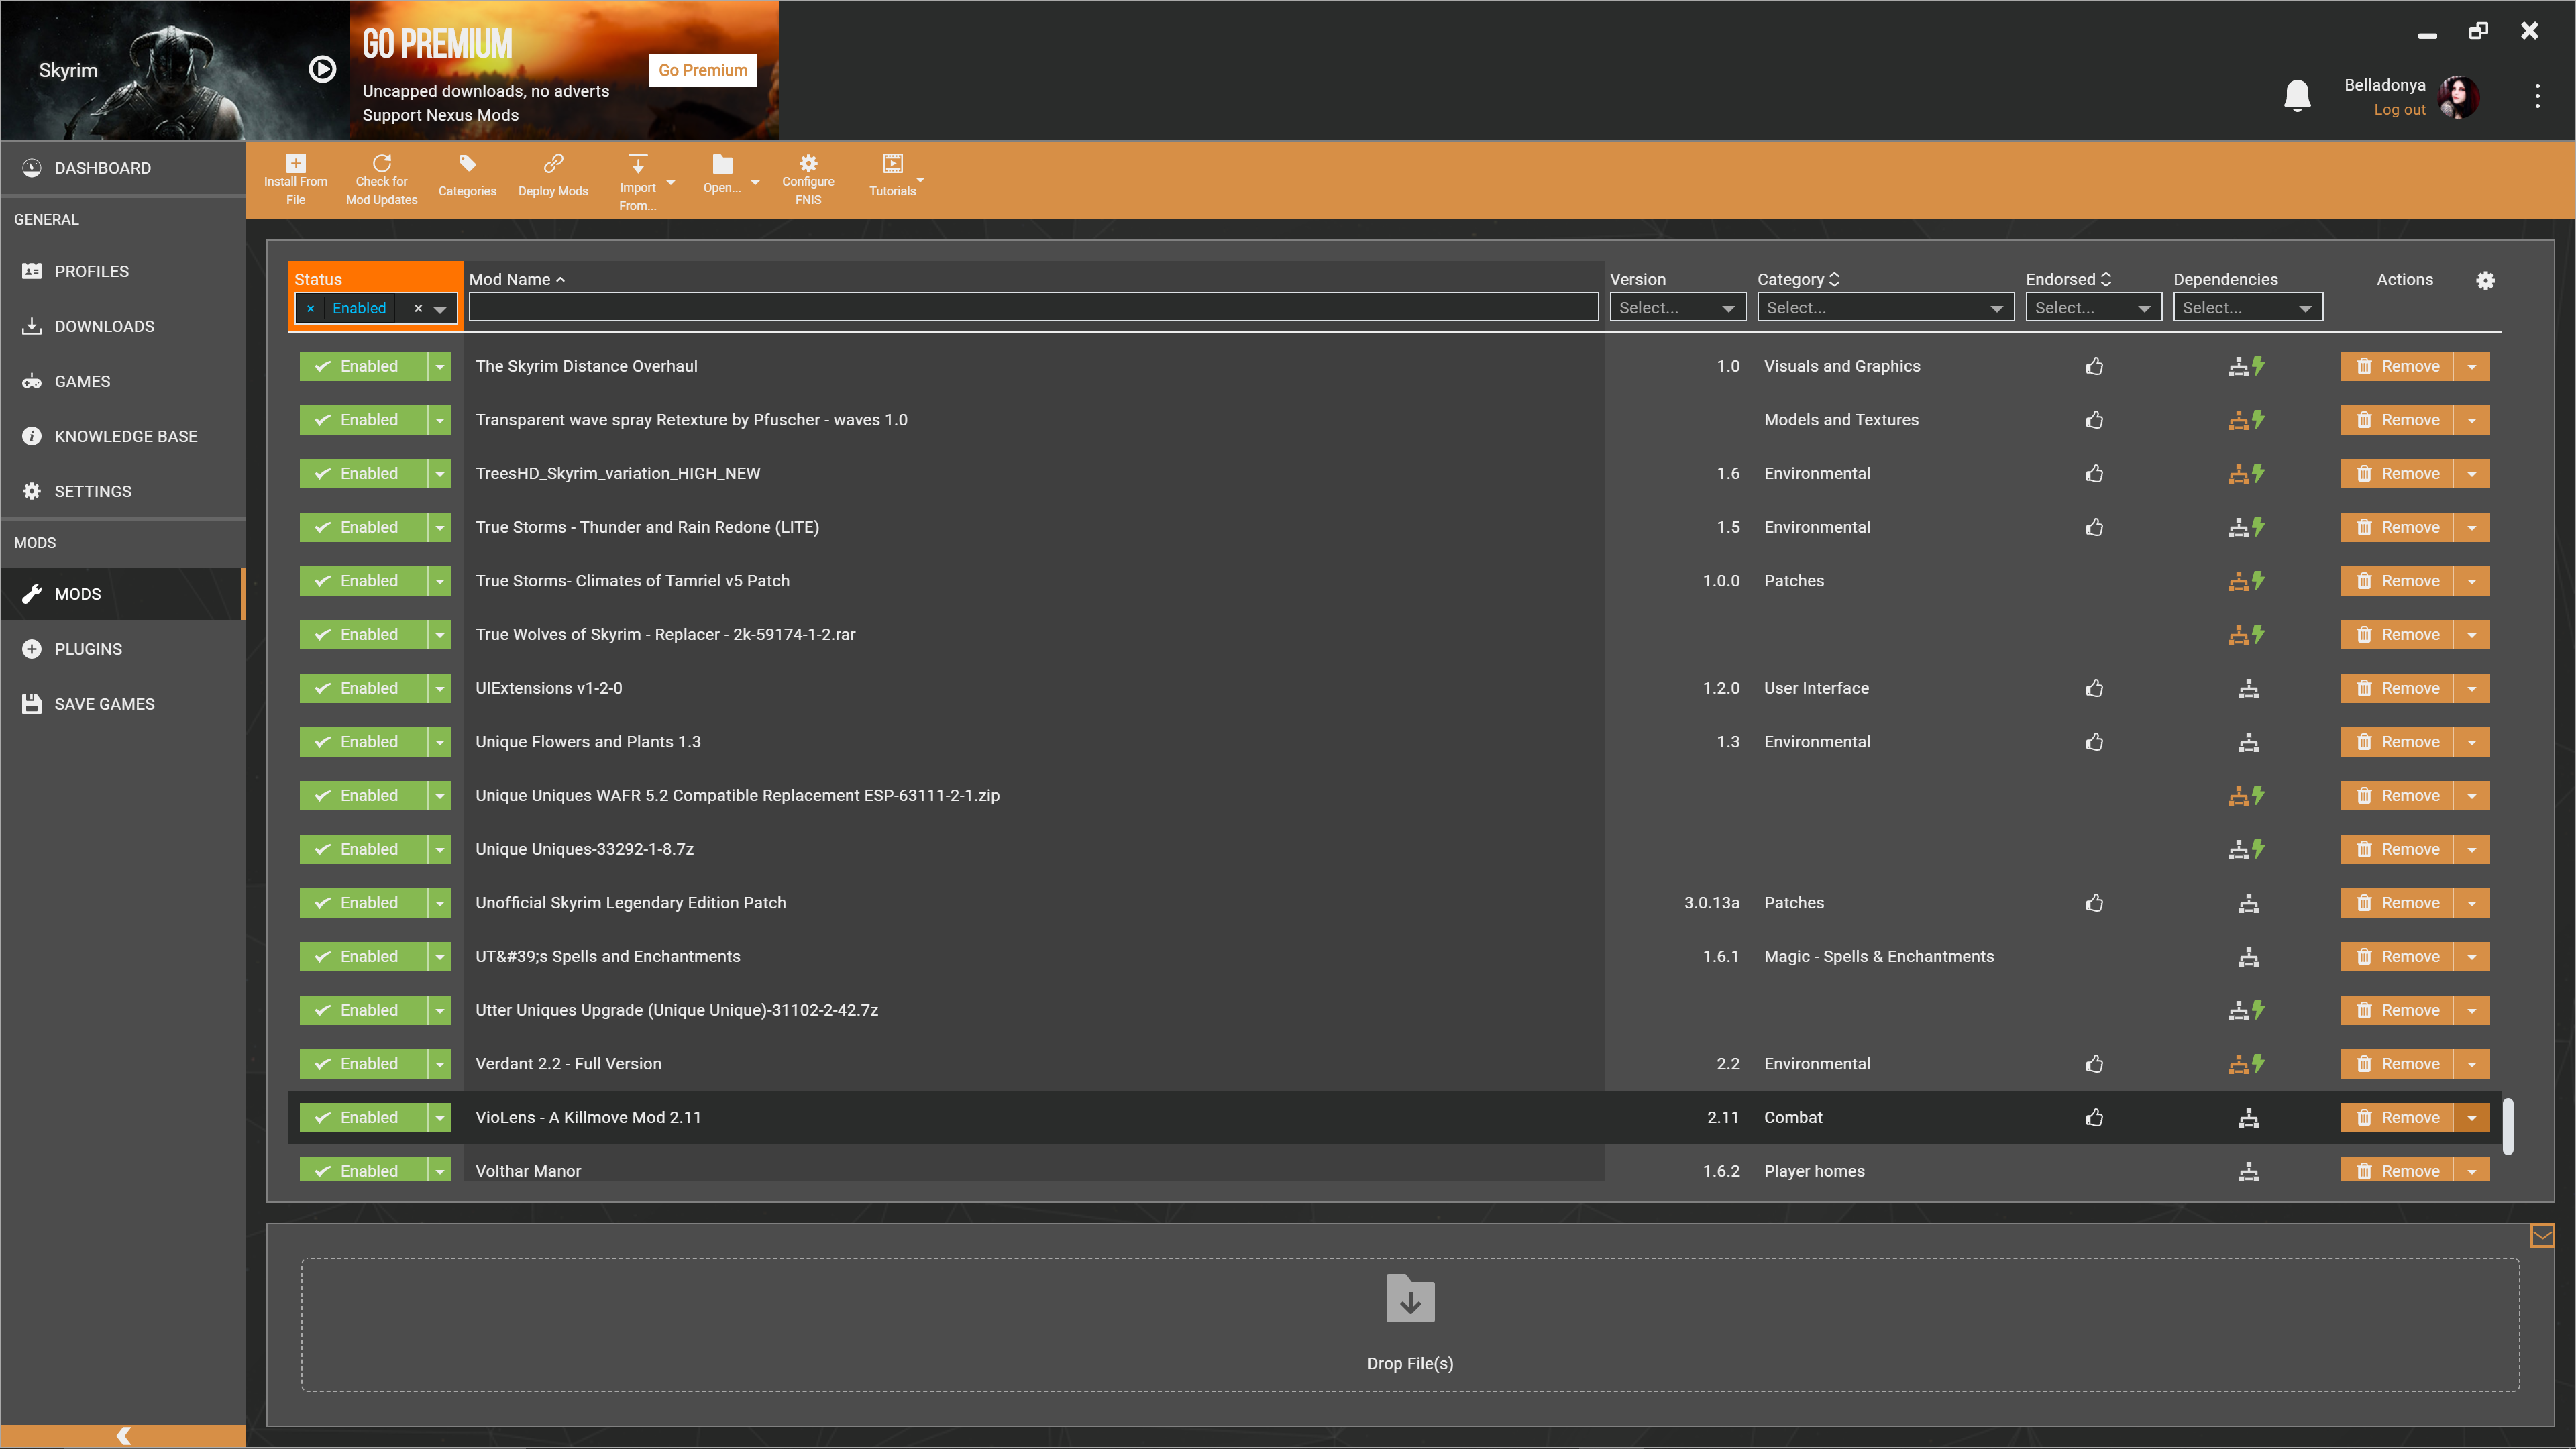Image resolution: width=2576 pixels, height=1449 pixels.
Task: Expand Status filter dropdown arrow
Action: tap(440, 309)
